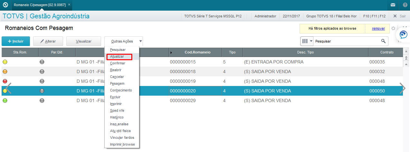Select Vincular fardos menu entry
Image resolution: width=410 pixels, height=152 pixels.
[122, 138]
